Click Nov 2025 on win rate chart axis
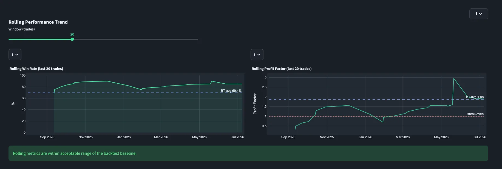 point(86,137)
